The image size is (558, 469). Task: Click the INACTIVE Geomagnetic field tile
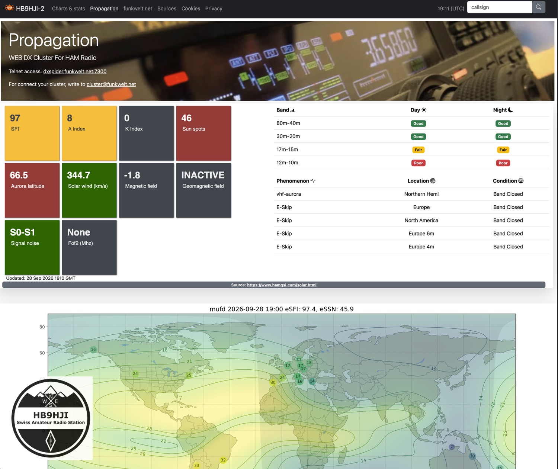pos(203,190)
